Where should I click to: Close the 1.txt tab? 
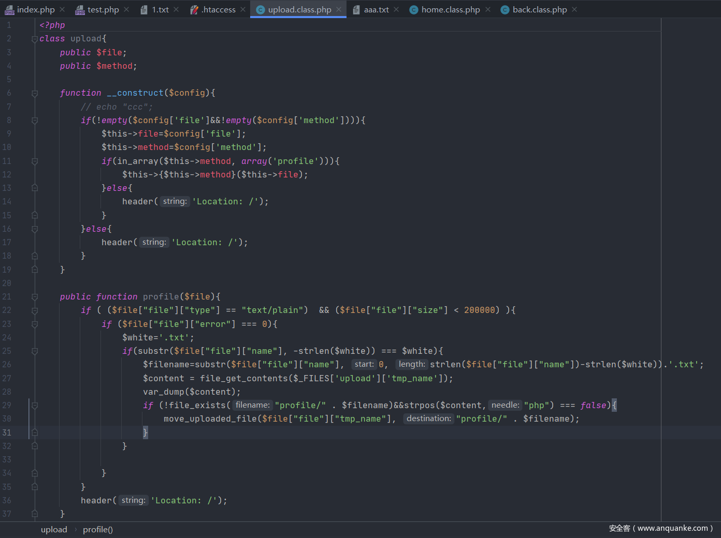click(176, 9)
